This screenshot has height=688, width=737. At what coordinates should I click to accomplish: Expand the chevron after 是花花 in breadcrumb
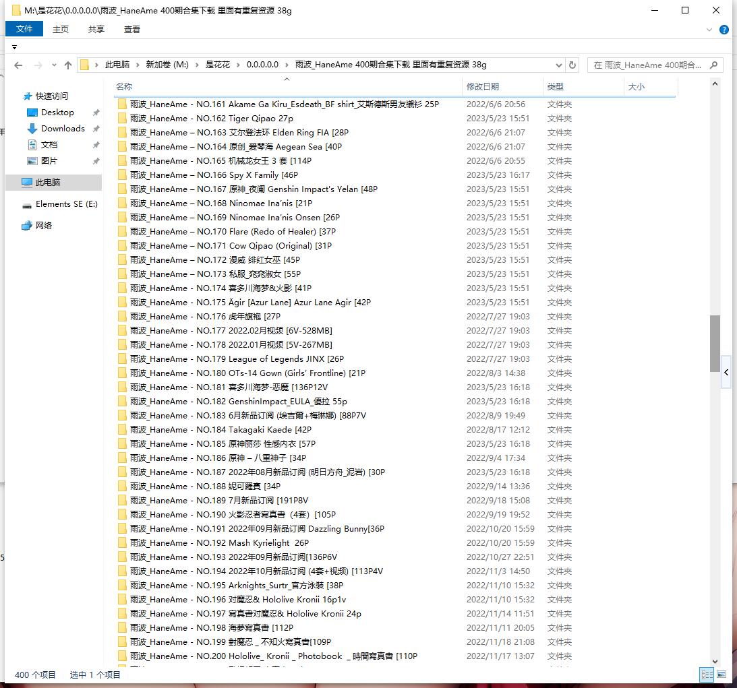[238, 65]
